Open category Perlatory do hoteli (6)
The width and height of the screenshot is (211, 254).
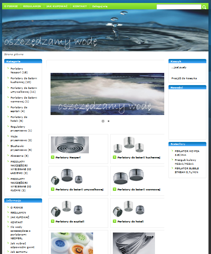19,119
